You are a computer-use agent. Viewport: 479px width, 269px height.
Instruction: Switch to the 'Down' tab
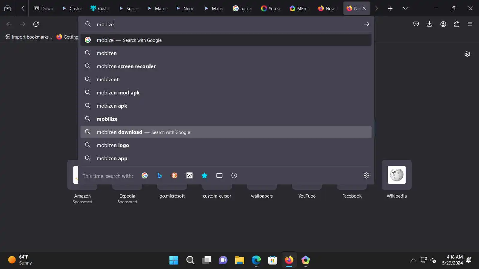tap(43, 8)
